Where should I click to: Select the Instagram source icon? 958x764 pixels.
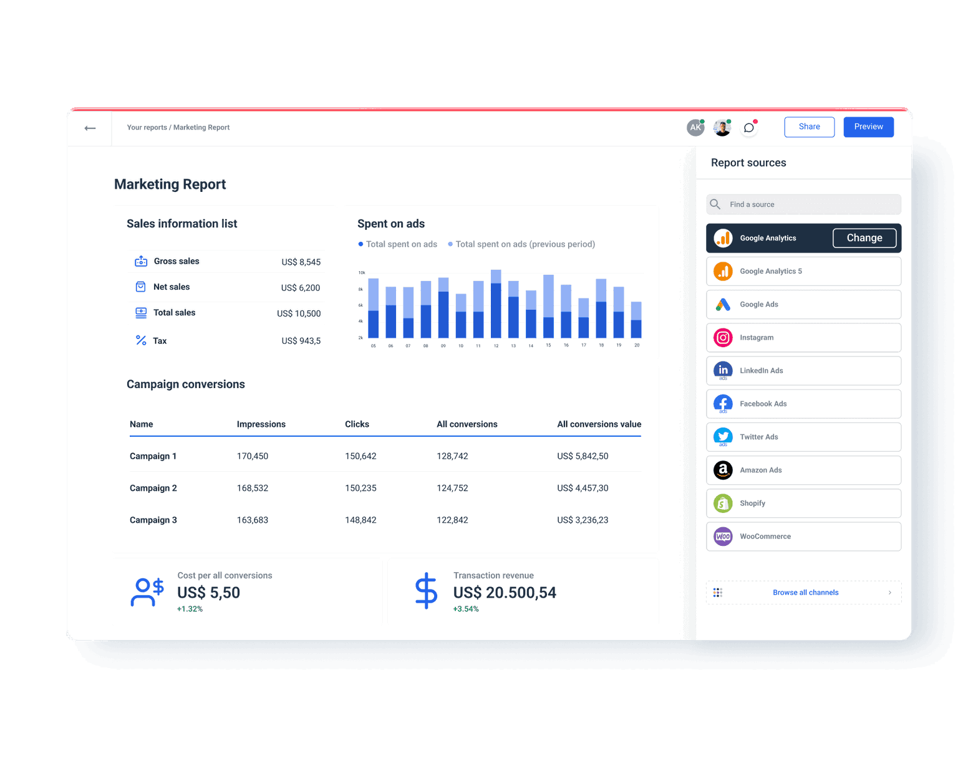coord(723,337)
